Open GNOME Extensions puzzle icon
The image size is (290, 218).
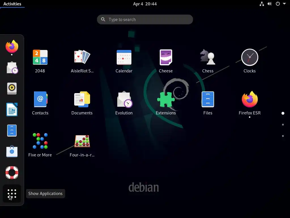166,100
